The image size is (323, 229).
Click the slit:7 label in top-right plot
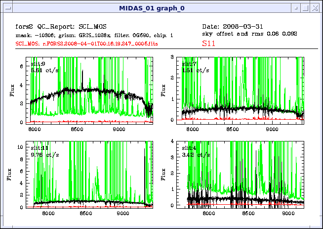[189, 64]
